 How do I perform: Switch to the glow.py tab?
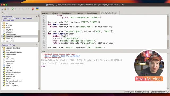click(45, 13)
